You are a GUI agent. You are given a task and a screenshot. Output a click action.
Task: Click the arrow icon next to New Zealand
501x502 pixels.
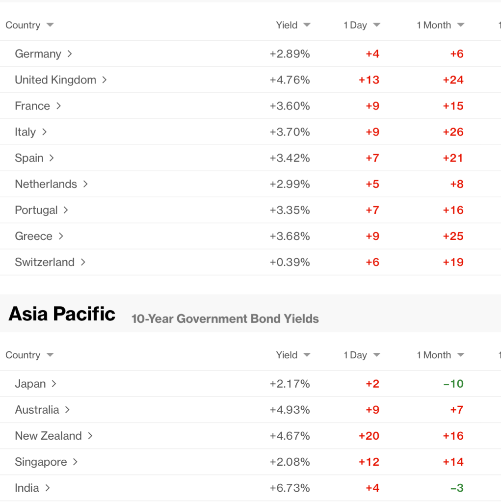point(90,435)
